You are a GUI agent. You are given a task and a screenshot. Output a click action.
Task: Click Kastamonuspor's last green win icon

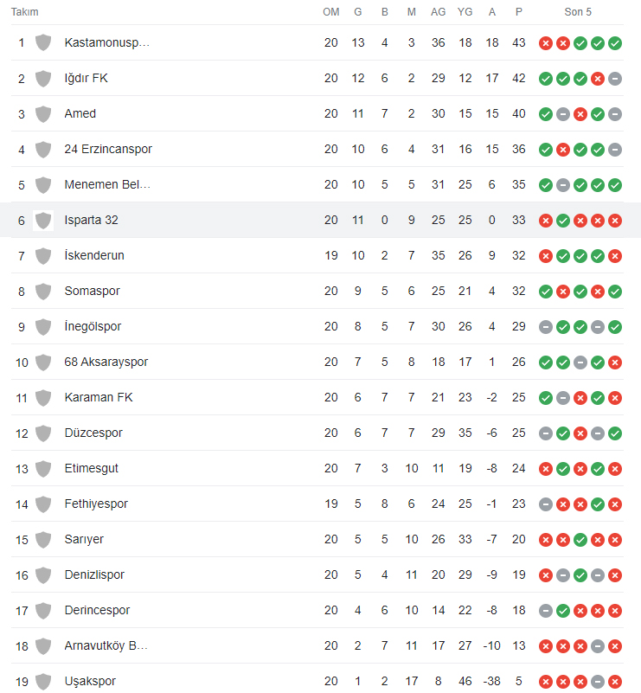pos(615,43)
